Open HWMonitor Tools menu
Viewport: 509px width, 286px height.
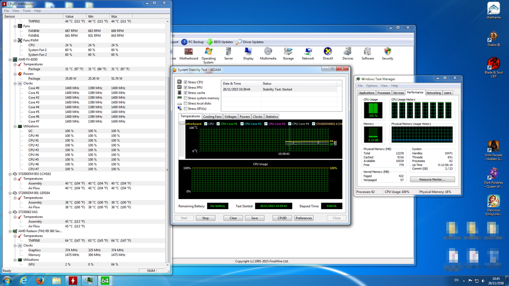[x=27, y=11]
